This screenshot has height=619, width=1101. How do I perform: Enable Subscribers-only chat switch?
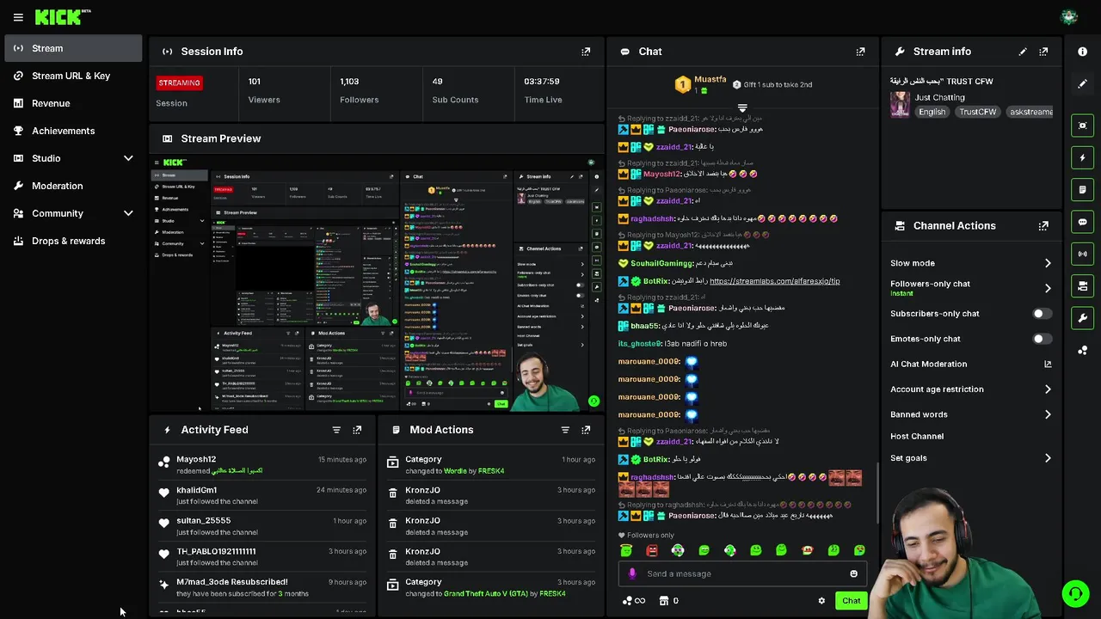click(1042, 314)
